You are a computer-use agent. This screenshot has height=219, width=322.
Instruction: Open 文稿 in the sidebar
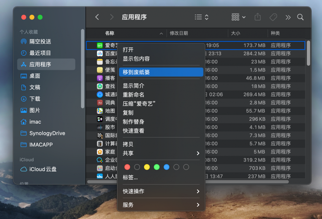click(x=46, y=87)
